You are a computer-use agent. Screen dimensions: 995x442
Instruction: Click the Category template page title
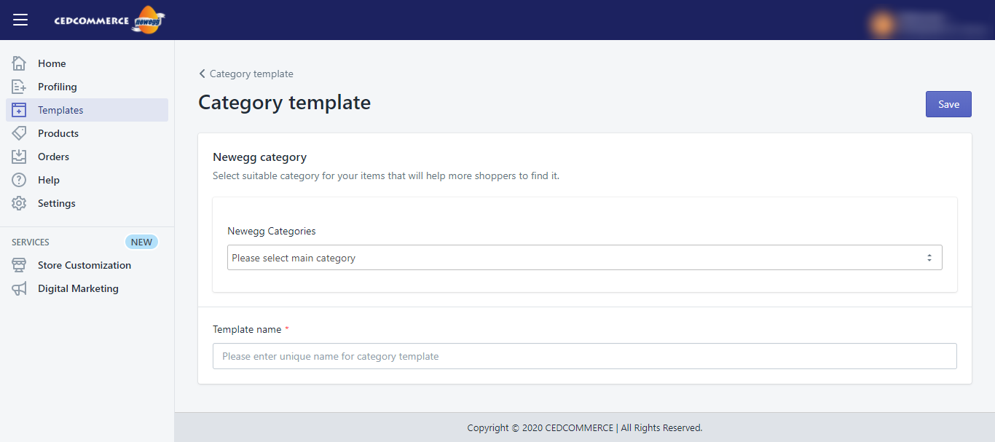pyautogui.click(x=284, y=102)
